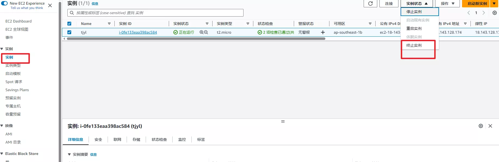Choose 停止实例 from the menu
This screenshot has width=499, height=162.
(420, 12)
